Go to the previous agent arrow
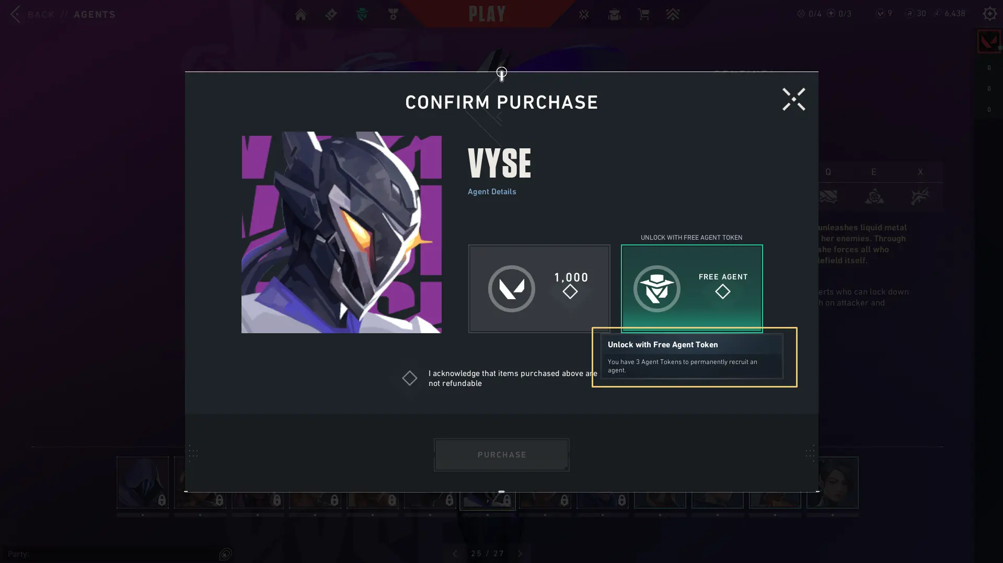1003x563 pixels. (455, 554)
